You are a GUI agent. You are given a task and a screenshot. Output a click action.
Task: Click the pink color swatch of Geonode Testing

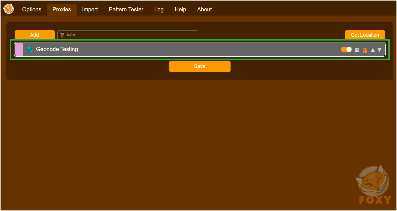pos(19,49)
